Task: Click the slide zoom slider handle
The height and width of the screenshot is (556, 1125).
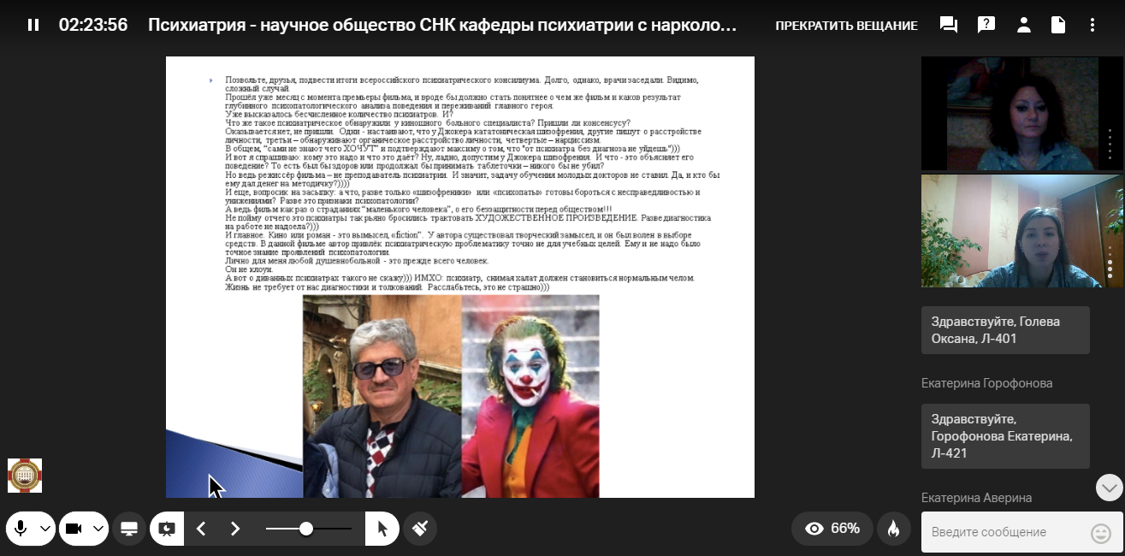Action: 305,529
